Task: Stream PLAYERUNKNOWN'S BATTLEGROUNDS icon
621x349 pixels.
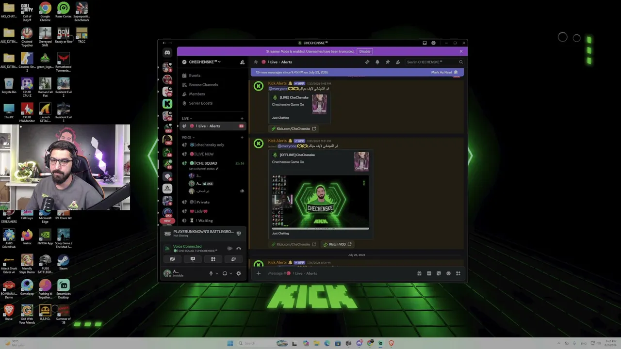Action: coord(239,233)
